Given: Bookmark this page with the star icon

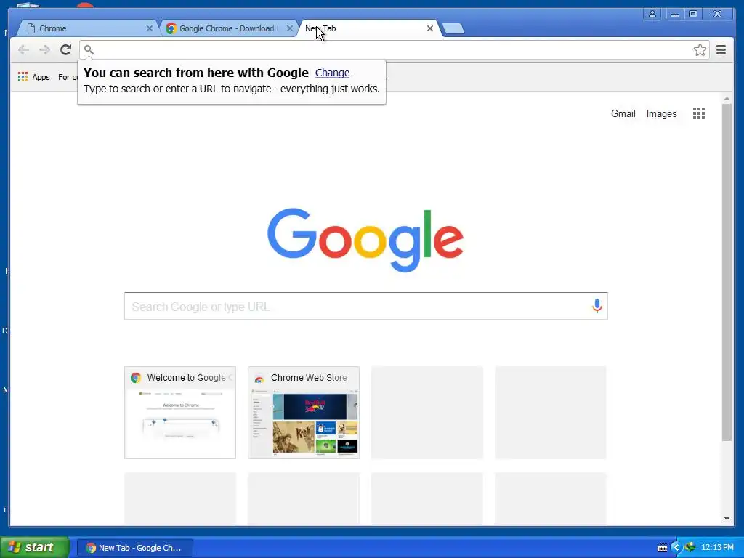Looking at the screenshot, I should [700, 50].
